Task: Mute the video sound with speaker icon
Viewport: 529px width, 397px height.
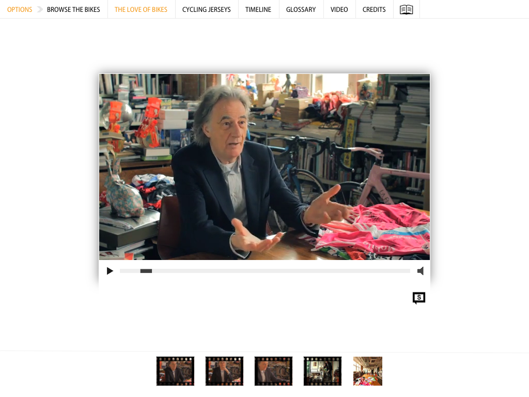Action: point(421,271)
